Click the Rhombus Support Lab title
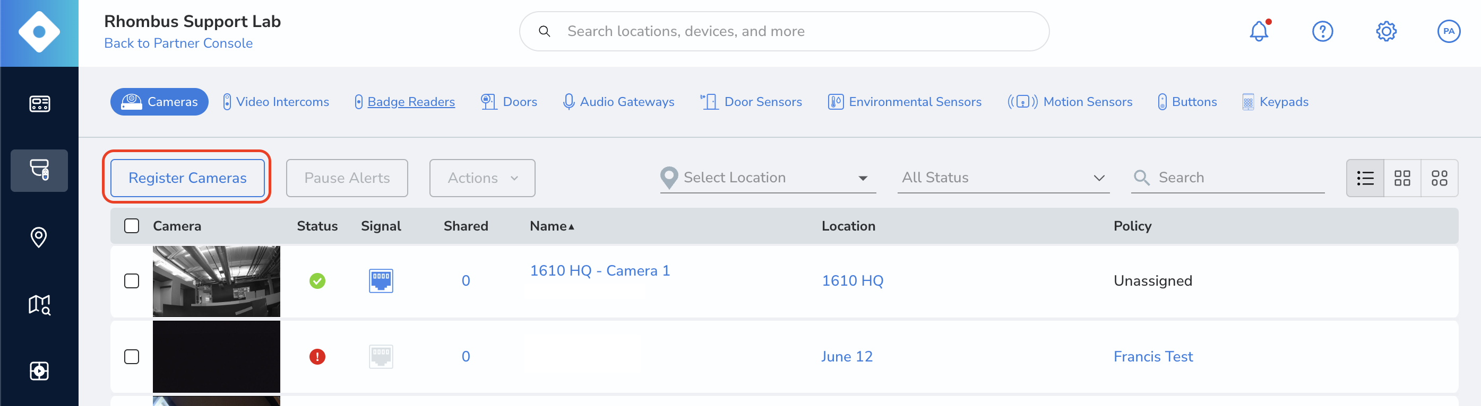The image size is (1481, 406). (192, 21)
